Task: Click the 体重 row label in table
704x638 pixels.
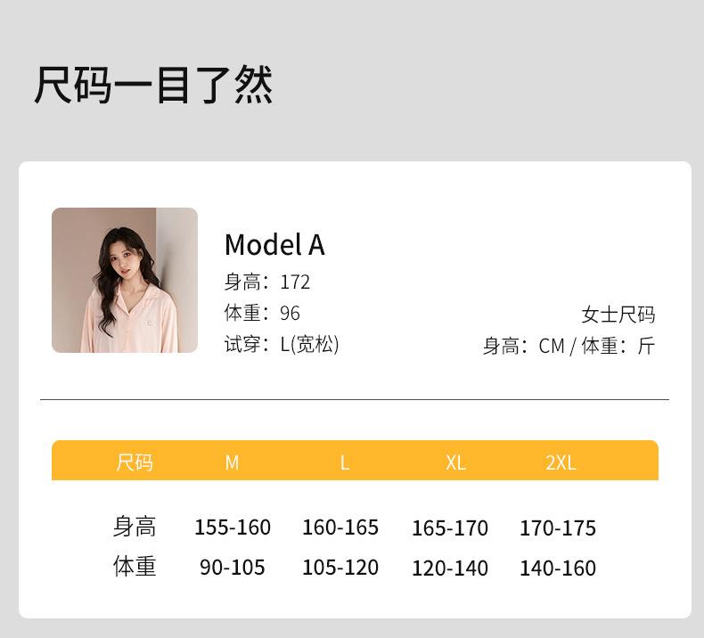Action: click(x=135, y=567)
